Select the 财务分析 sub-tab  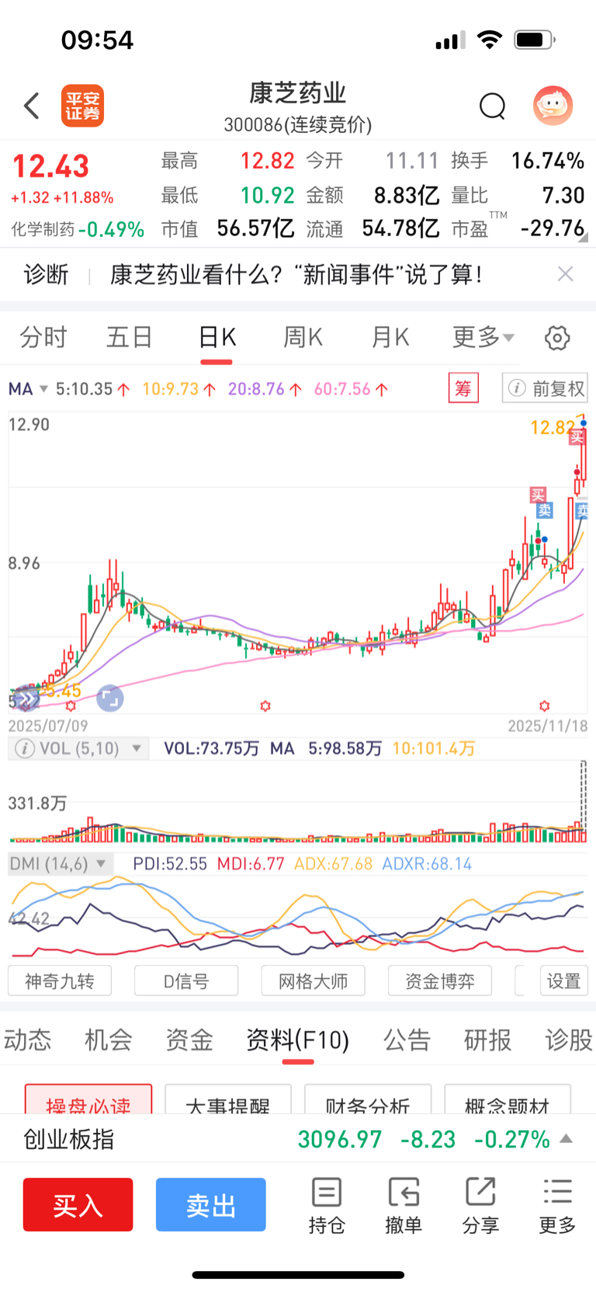(x=368, y=1099)
